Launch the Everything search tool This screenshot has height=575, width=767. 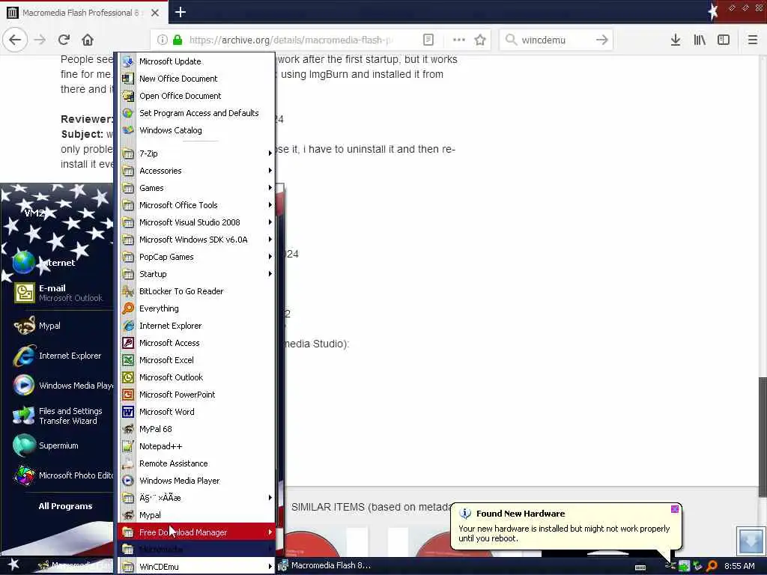click(195, 308)
